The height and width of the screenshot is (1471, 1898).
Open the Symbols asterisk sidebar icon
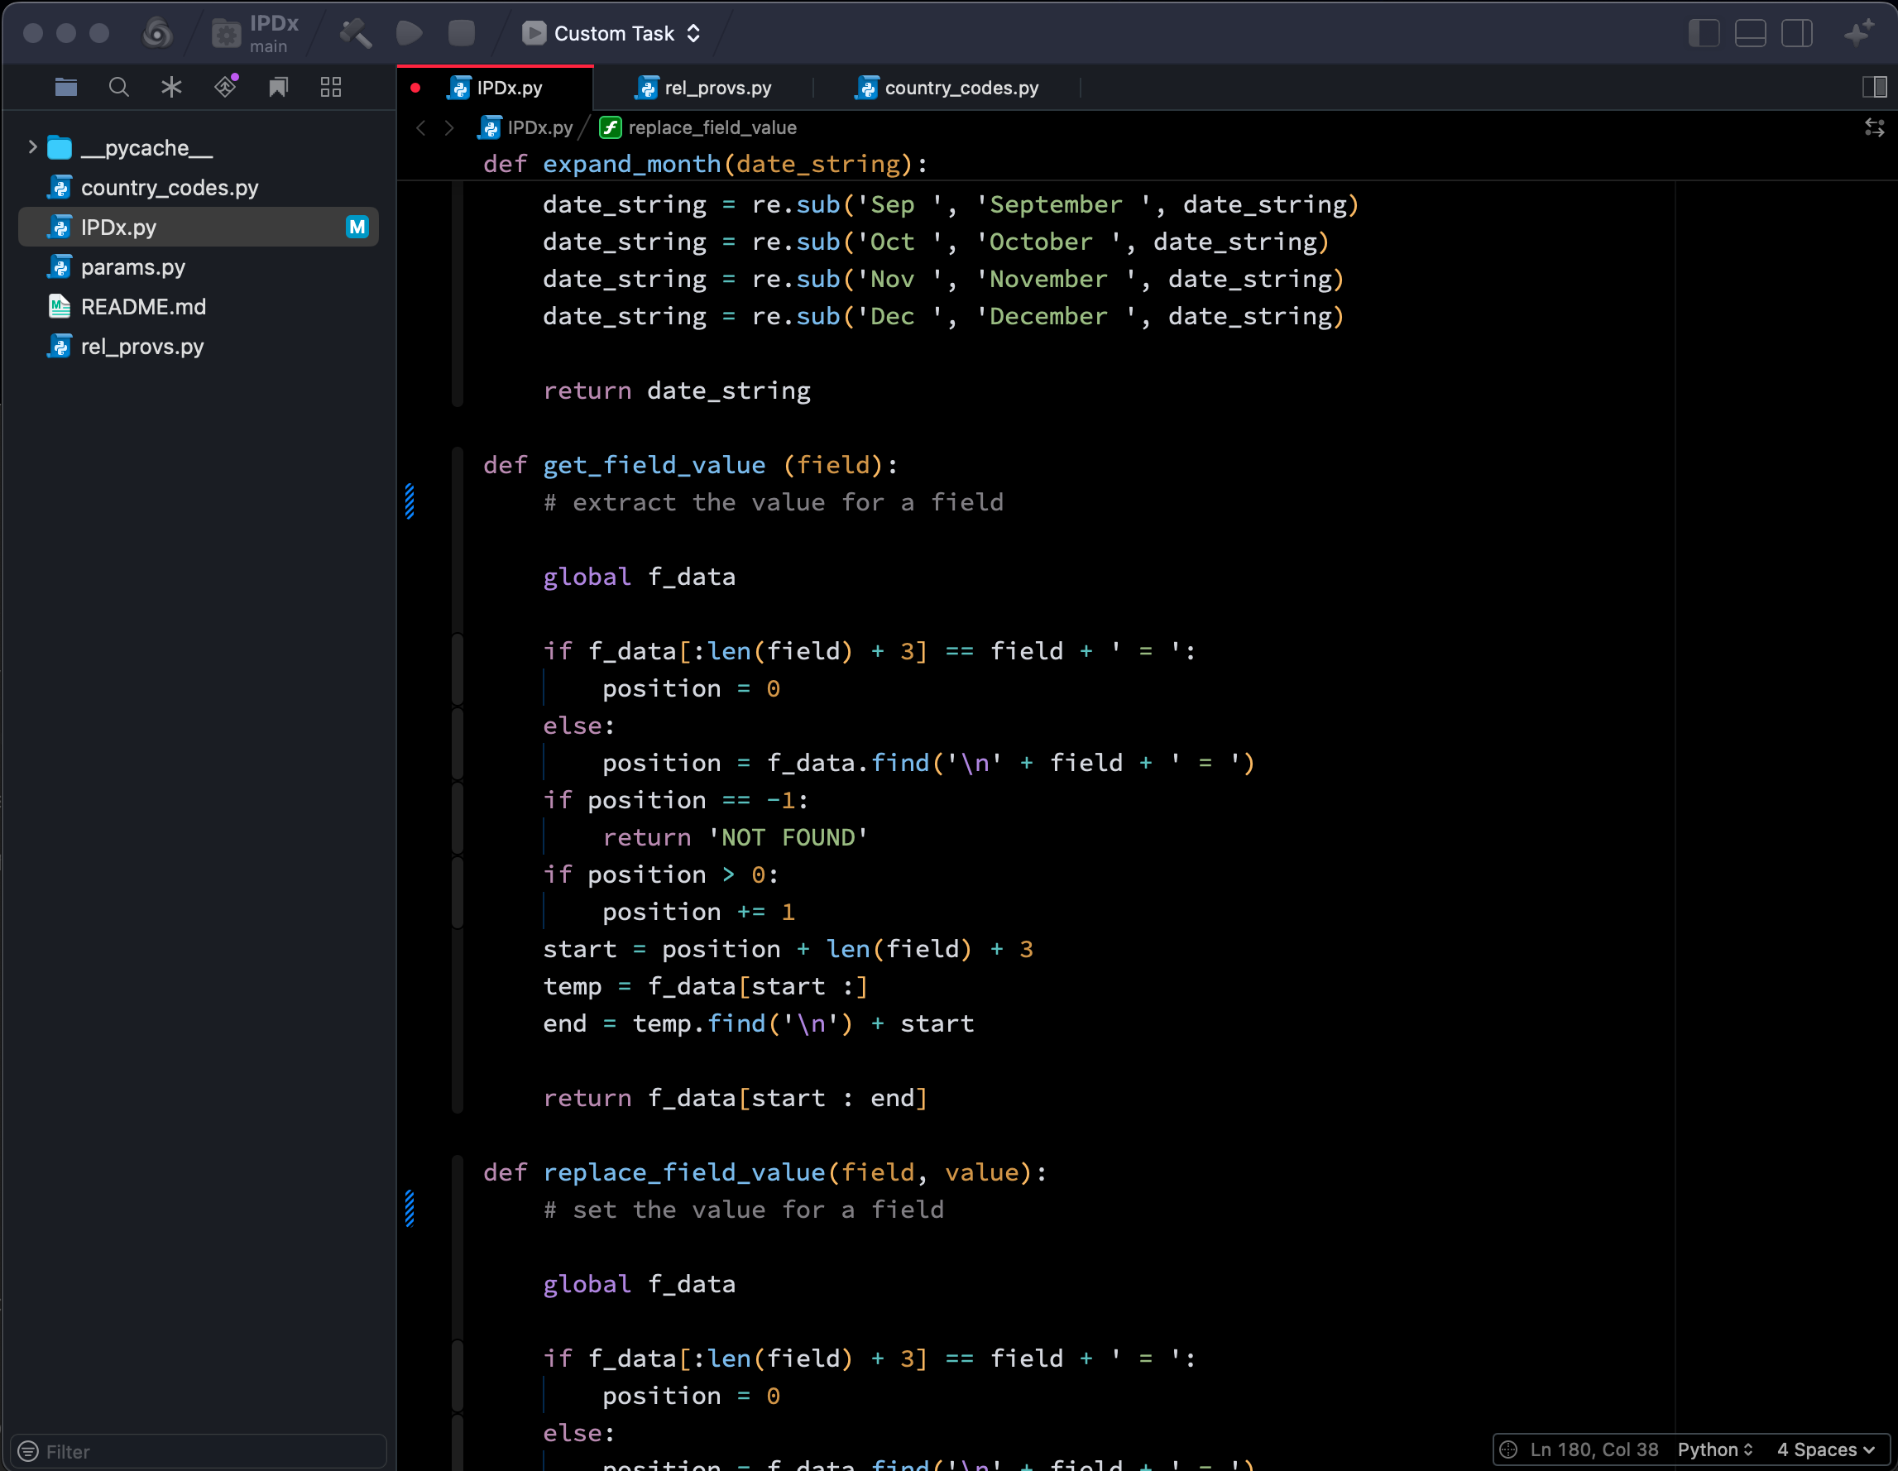point(171,87)
